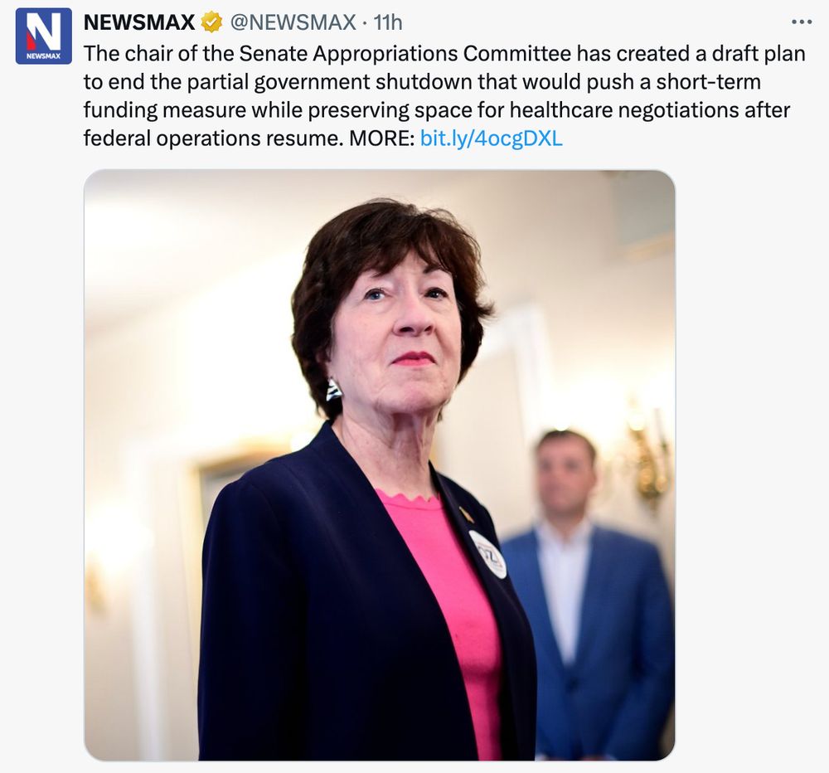
Task: Open the attached photo in viewer
Action: tap(379, 465)
